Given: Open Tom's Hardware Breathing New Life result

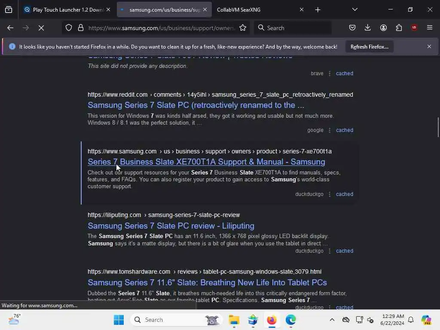Looking at the screenshot, I should click(207, 282).
